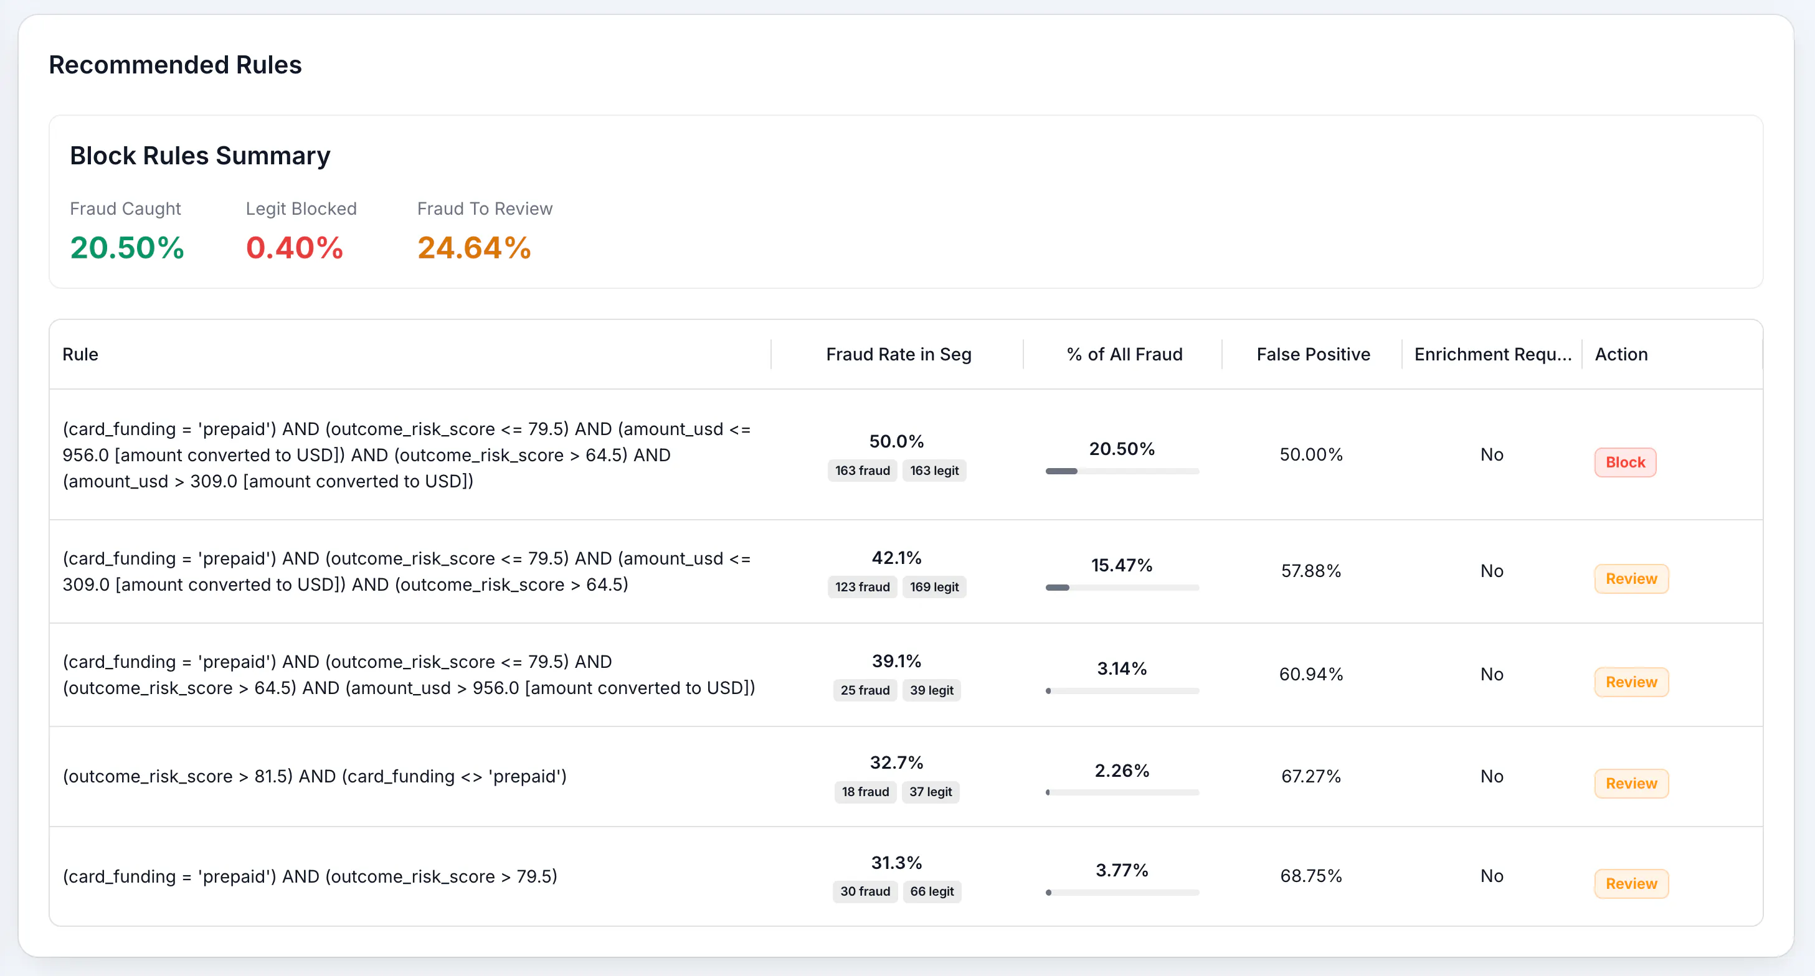Click the 68.75% false positive cell
Viewport: 1815px width, 976px height.
1311,876
